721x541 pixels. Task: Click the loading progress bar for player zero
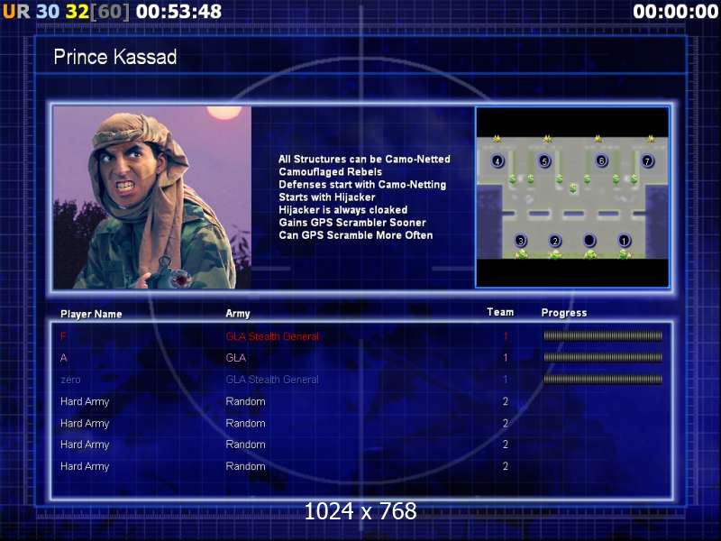[x=603, y=379]
